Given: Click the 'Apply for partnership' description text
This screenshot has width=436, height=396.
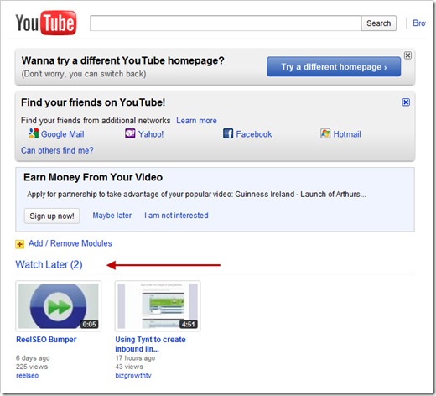Looking at the screenshot, I should click(196, 195).
